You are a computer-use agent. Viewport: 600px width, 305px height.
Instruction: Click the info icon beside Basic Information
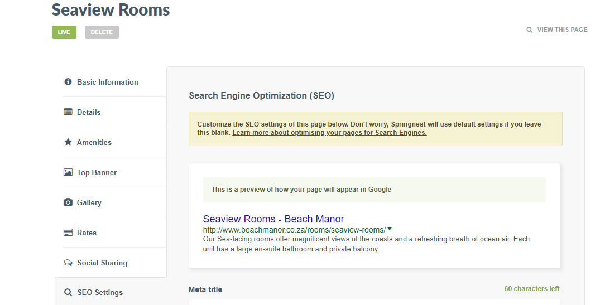(x=68, y=82)
